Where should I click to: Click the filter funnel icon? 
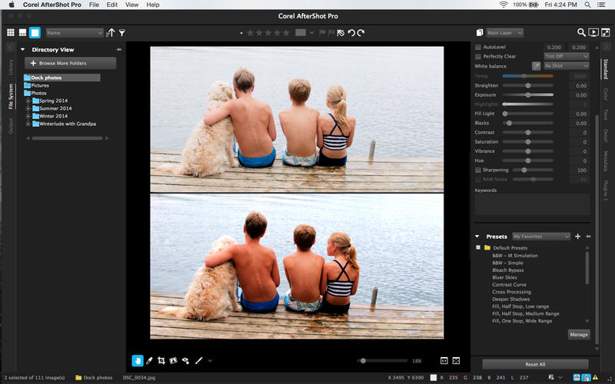pyautogui.click(x=121, y=33)
